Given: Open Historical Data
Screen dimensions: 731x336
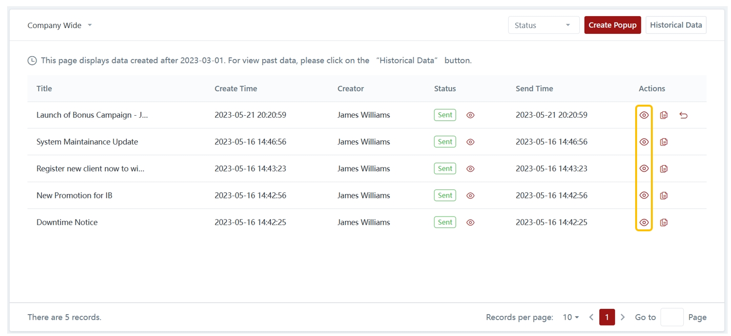Looking at the screenshot, I should pos(676,25).
